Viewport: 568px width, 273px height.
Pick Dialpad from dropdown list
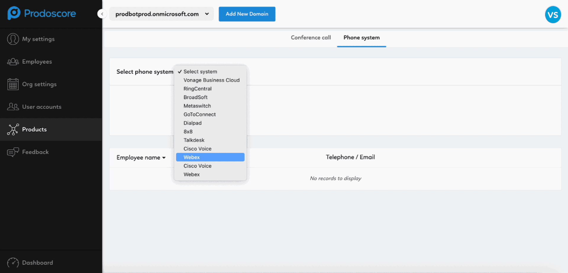(210, 123)
